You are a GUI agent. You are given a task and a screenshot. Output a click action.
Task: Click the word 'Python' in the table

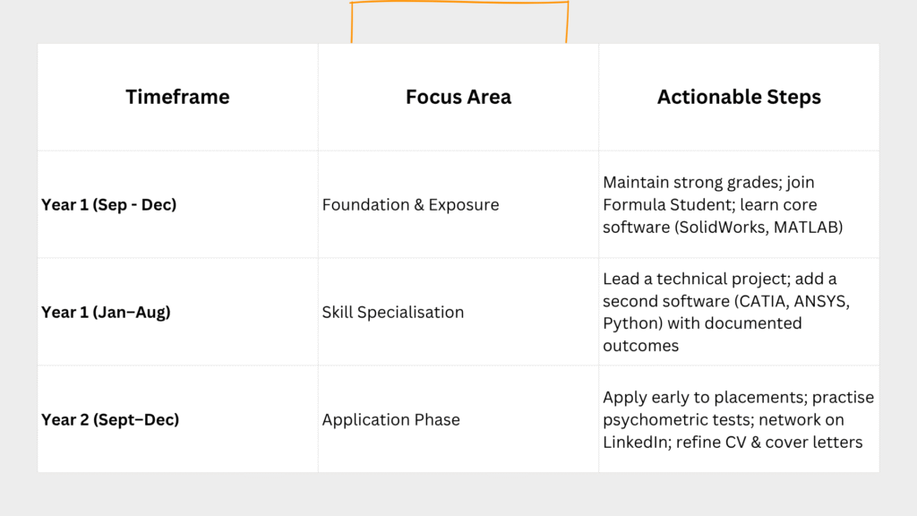(x=629, y=323)
